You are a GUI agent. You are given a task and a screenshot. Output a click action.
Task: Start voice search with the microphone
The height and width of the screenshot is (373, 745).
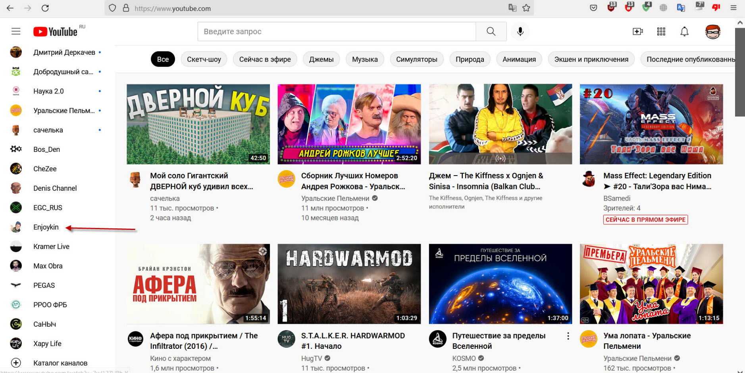(520, 31)
